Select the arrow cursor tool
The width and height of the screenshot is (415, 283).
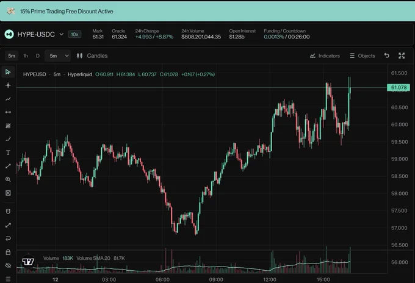(x=8, y=72)
